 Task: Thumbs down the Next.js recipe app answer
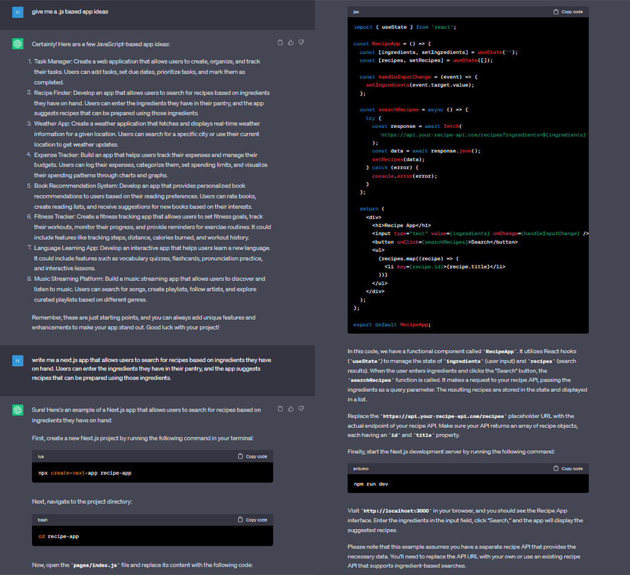[301, 408]
